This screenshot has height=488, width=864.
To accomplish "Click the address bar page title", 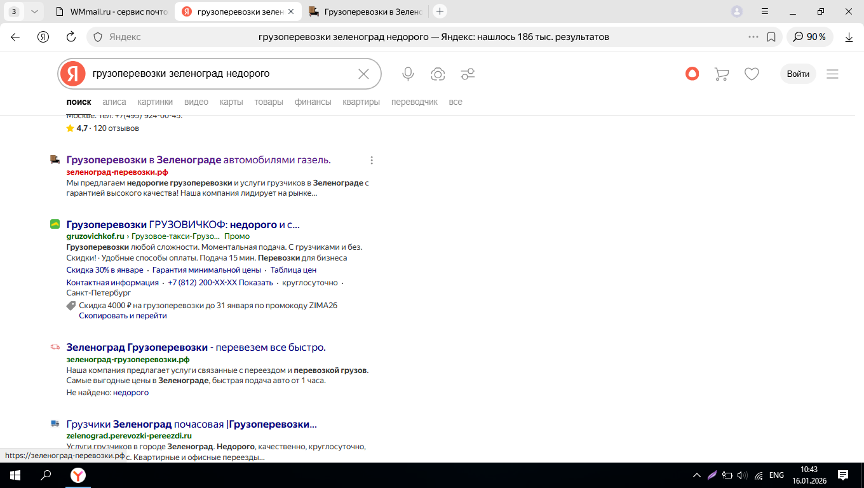I will [x=434, y=37].
